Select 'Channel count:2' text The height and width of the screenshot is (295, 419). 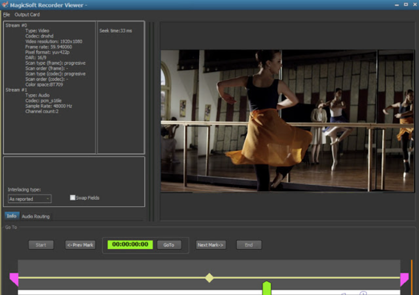(42, 111)
